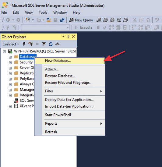The image size is (162, 167).
Task: Open the Connect dropdown
Action: pos(11,44)
